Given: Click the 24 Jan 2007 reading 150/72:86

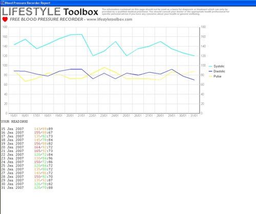Looking at the screenshot, I should coord(44,162).
